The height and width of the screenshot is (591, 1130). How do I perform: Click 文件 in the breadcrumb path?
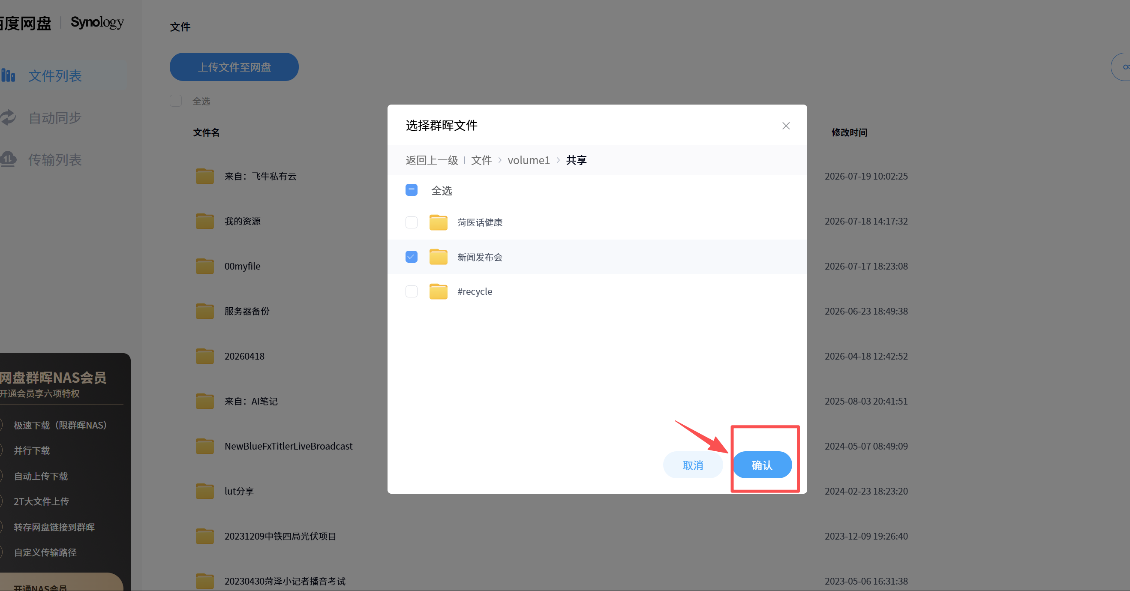[481, 160]
